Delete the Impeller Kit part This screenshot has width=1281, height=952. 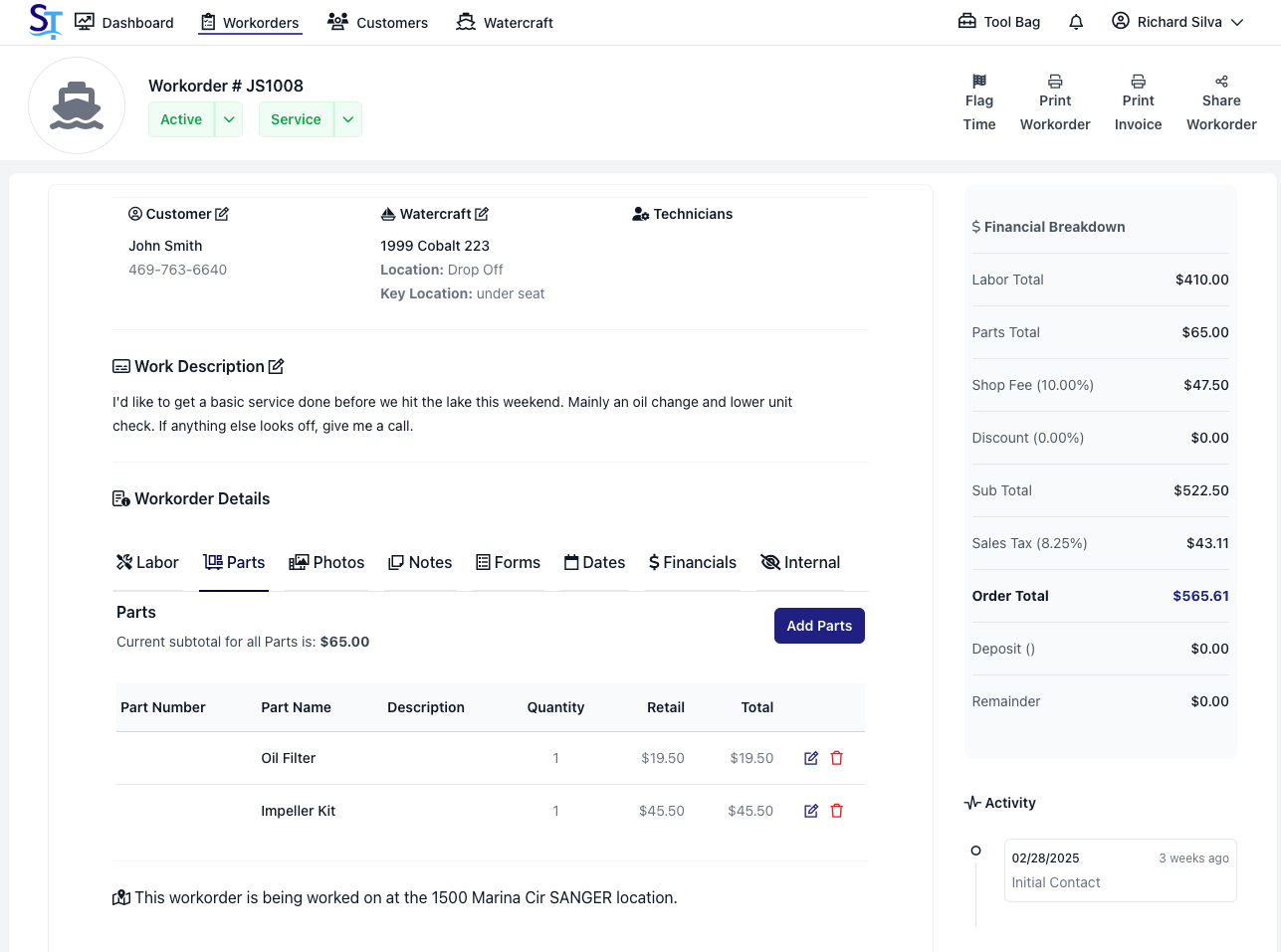[837, 811]
